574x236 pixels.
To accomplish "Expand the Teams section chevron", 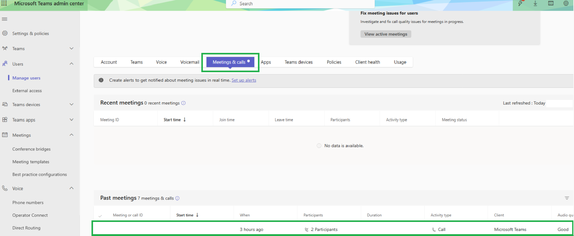I will [x=72, y=48].
